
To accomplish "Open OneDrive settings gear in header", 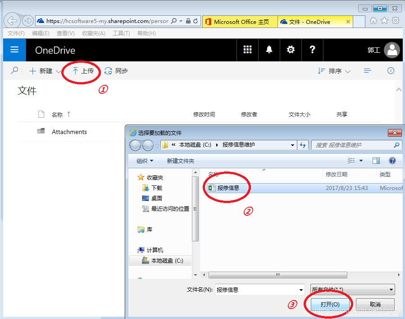I will tap(291, 50).
